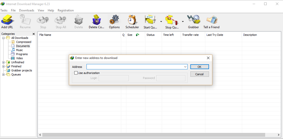Select the Compressed category

[x=24, y=42]
